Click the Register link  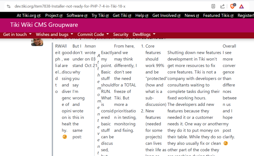[246, 15]
